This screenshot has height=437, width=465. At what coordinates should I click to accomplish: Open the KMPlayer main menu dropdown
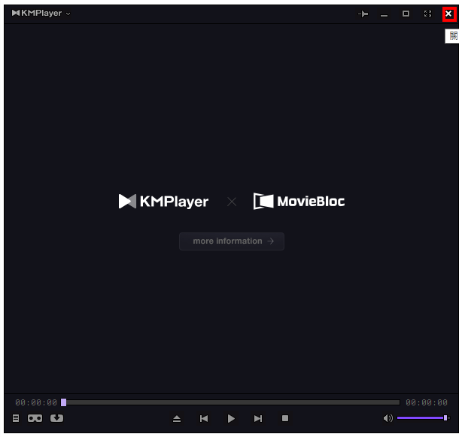pos(41,14)
